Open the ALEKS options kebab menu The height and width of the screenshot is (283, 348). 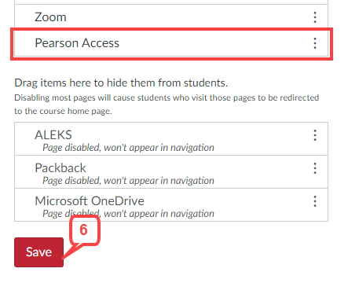click(315, 135)
